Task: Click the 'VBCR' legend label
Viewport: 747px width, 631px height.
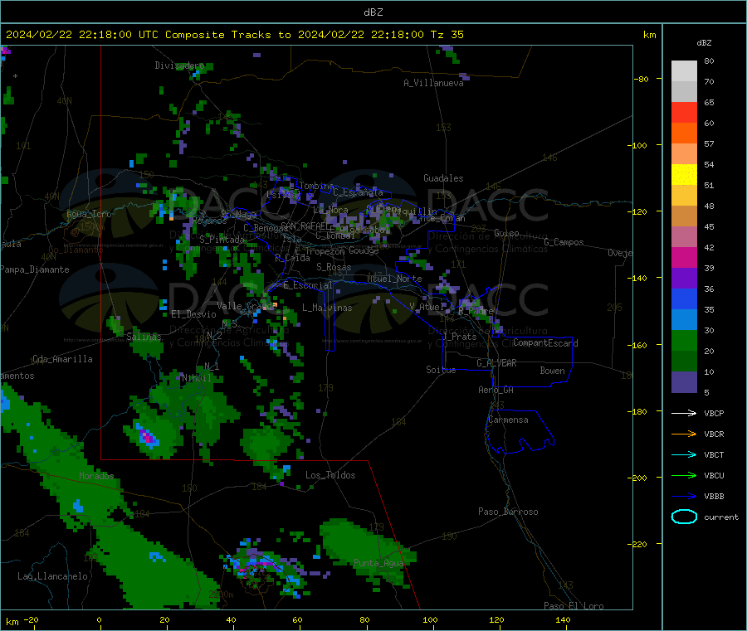Action: [714, 434]
